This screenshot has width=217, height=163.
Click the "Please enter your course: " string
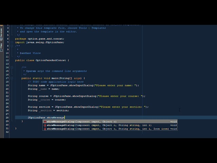[120, 96]
